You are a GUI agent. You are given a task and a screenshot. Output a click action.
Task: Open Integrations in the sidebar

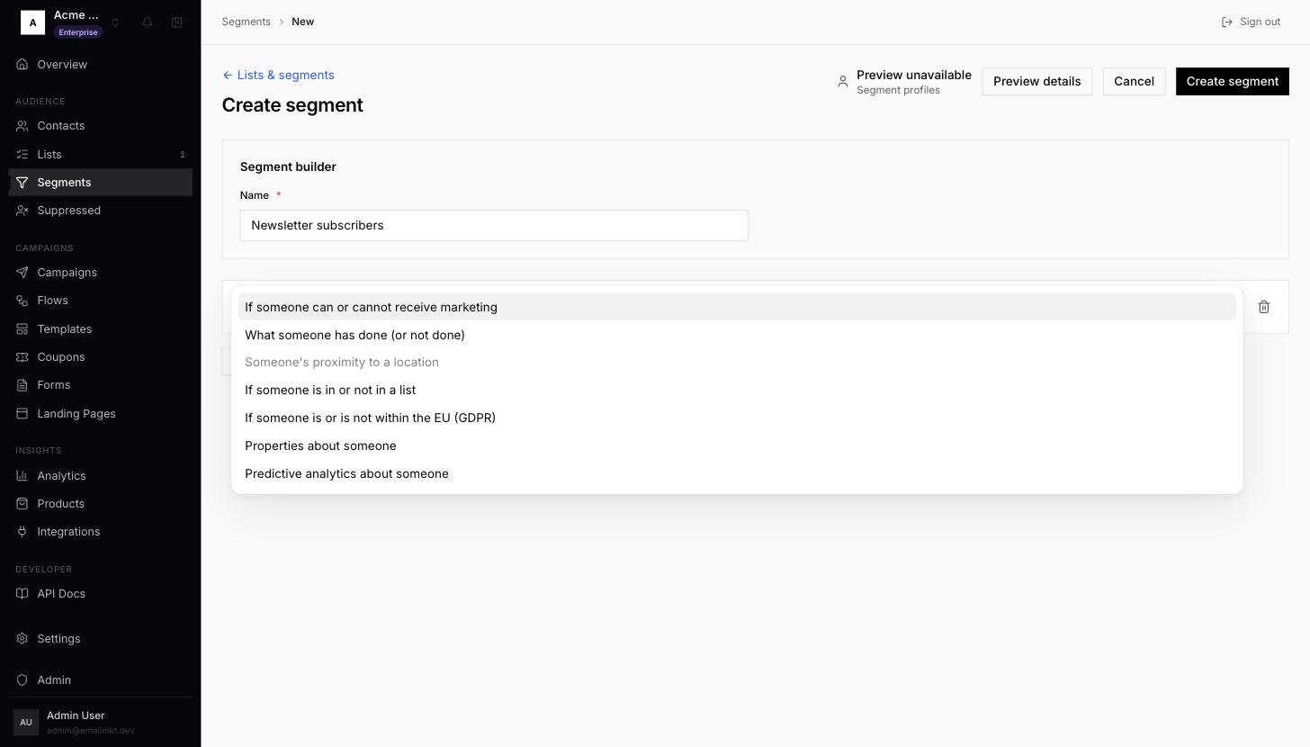tap(101, 532)
